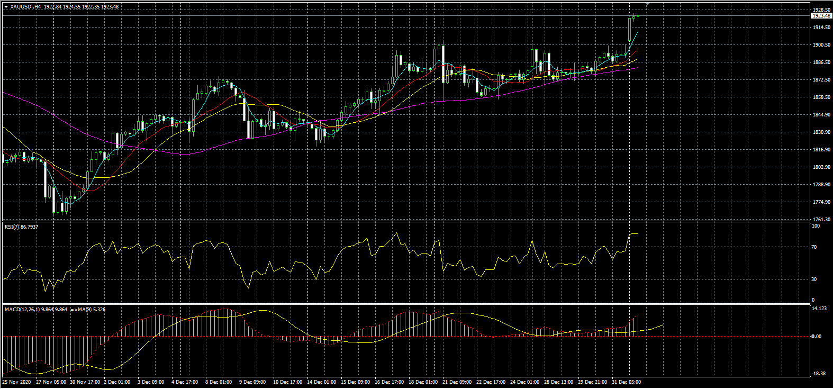Click price axis value 1928.50
This screenshot has height=389, width=833.
pyautogui.click(x=821, y=10)
